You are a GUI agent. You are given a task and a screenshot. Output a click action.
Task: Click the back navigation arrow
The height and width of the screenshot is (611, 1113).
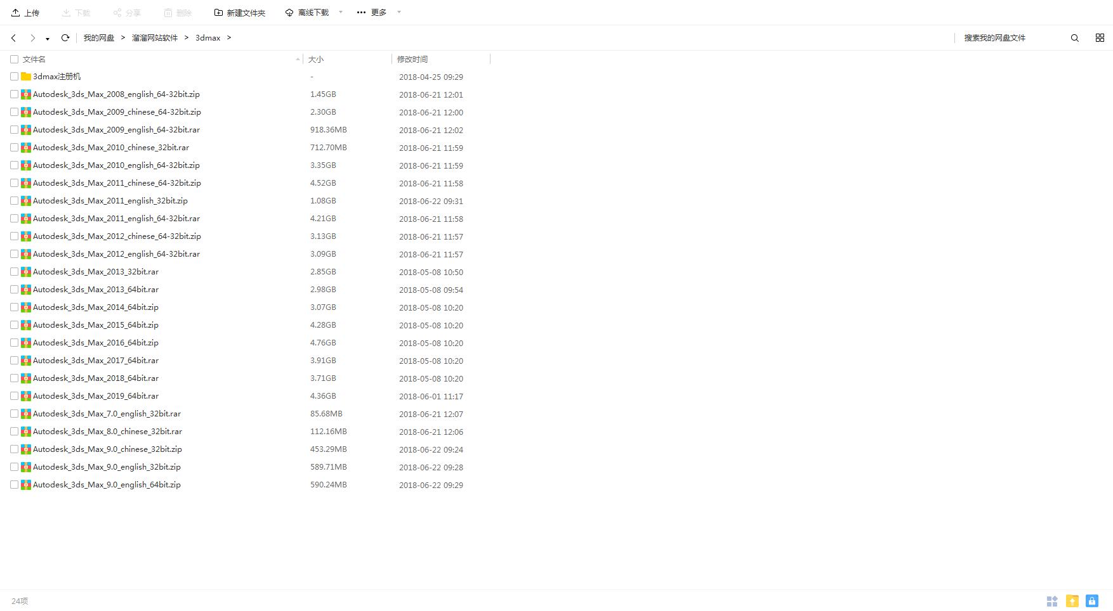(x=13, y=38)
